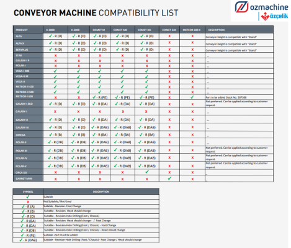The width and height of the screenshot is (291, 248).
Task: Click the green check for VEGA-I 400 under K-3000
Action: point(55,71)
